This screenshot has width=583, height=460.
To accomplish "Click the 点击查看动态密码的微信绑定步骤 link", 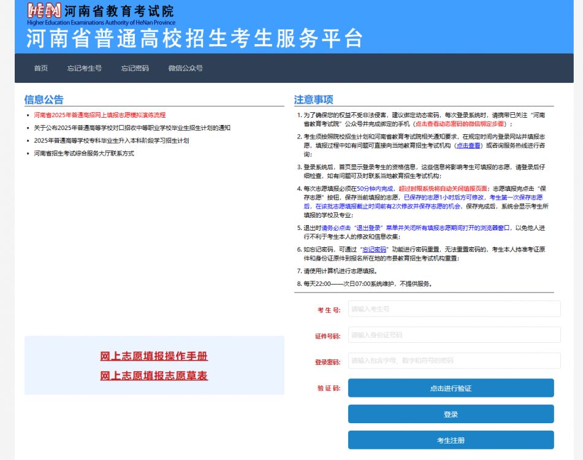I will tap(460, 124).
